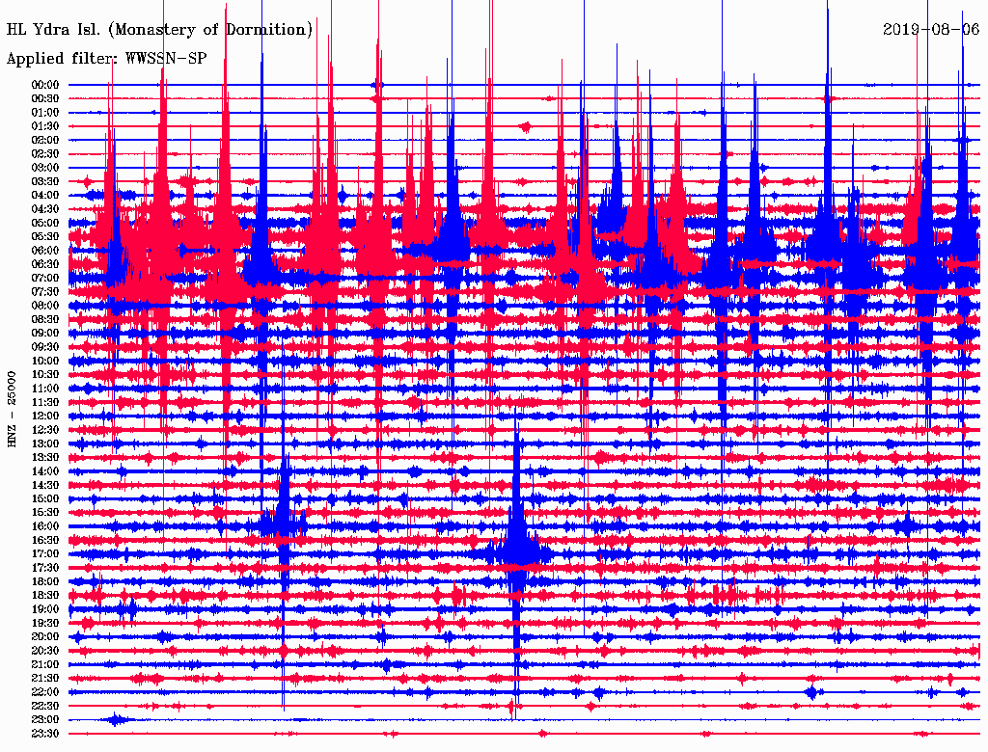Select the 05:00 time label
Screen dimensions: 988x752
pyautogui.click(x=45, y=223)
